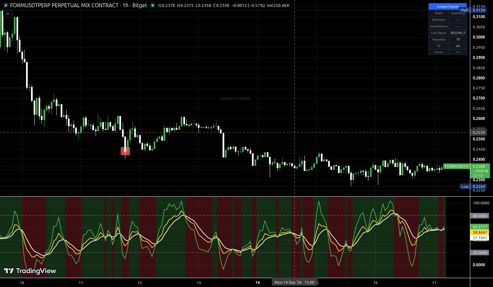
Task: Click the Solagin Engine table header
Action: [447, 6]
